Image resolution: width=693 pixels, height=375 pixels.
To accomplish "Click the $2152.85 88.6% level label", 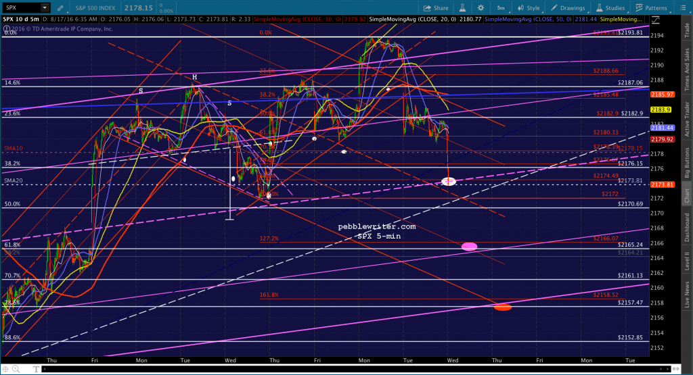I will (x=630, y=338).
